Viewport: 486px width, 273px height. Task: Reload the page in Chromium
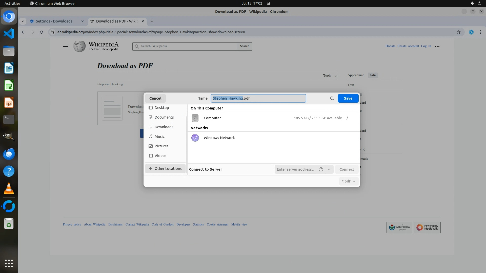click(x=42, y=32)
